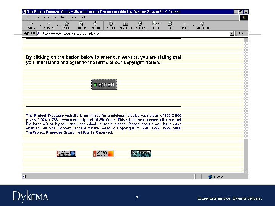Screen dimensions: 275x206
Task: Click the status bar 'Internet' text
Action: tap(218, 177)
